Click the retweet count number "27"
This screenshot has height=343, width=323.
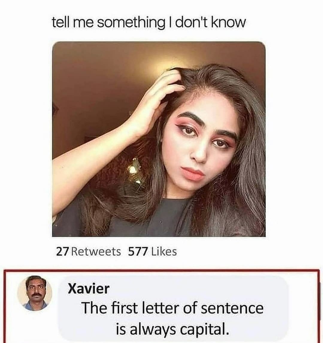(63, 252)
